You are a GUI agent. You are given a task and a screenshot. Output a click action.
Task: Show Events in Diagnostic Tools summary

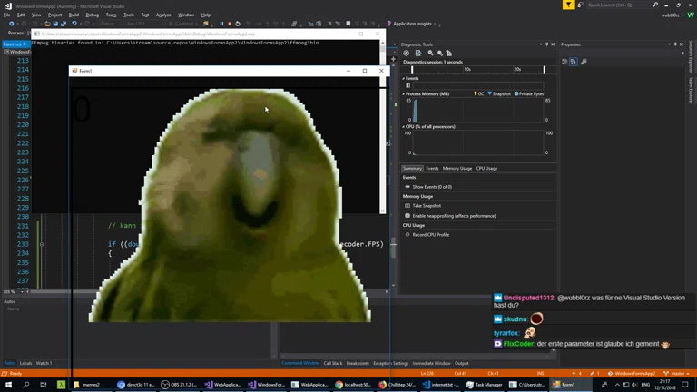point(428,187)
